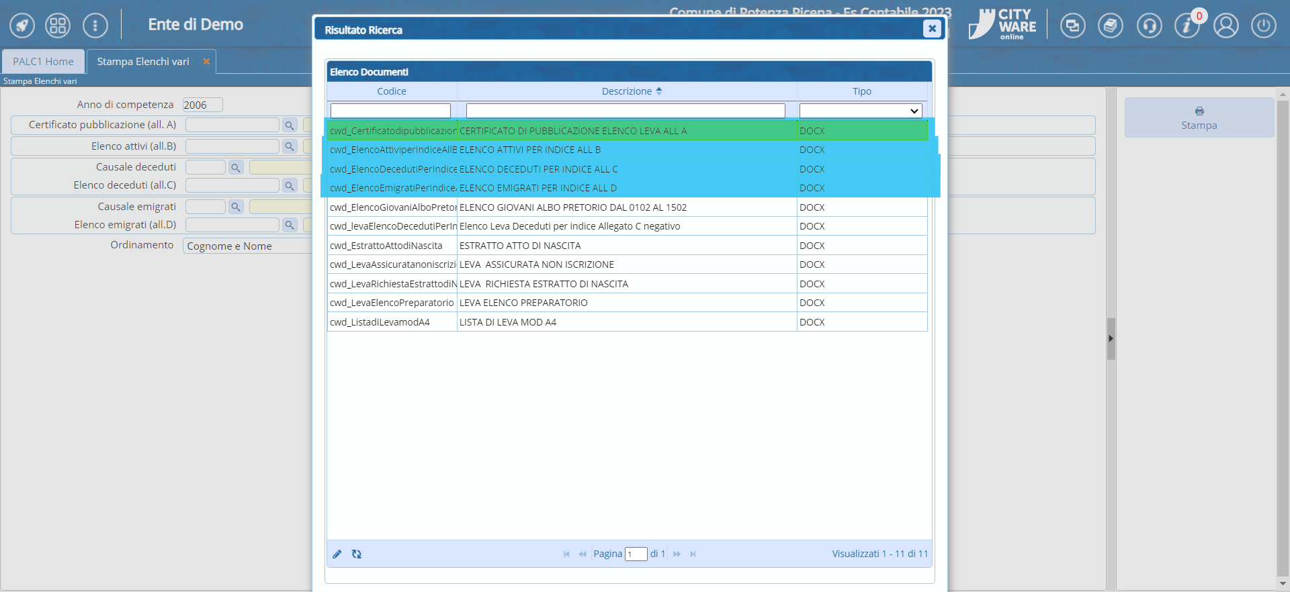
Task: Close the Risultato Ricerca dialog
Action: click(x=932, y=28)
